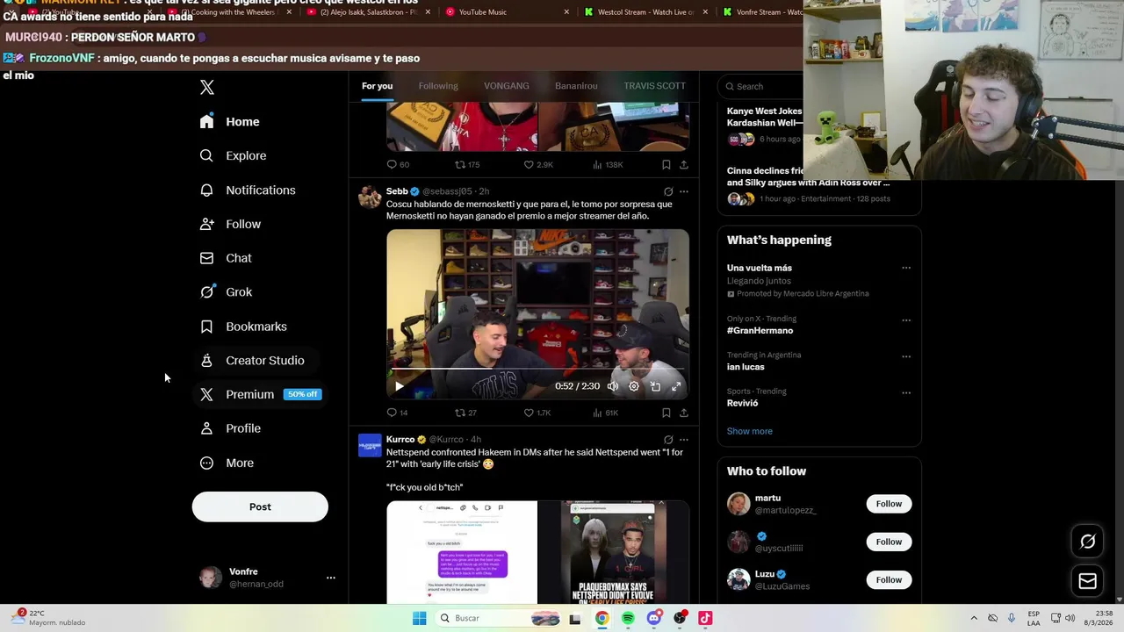Open More menu in sidebar

click(227, 463)
